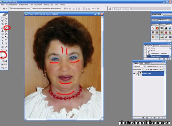Select the Type tool
The height and width of the screenshot is (126, 172).
pos(6,40)
